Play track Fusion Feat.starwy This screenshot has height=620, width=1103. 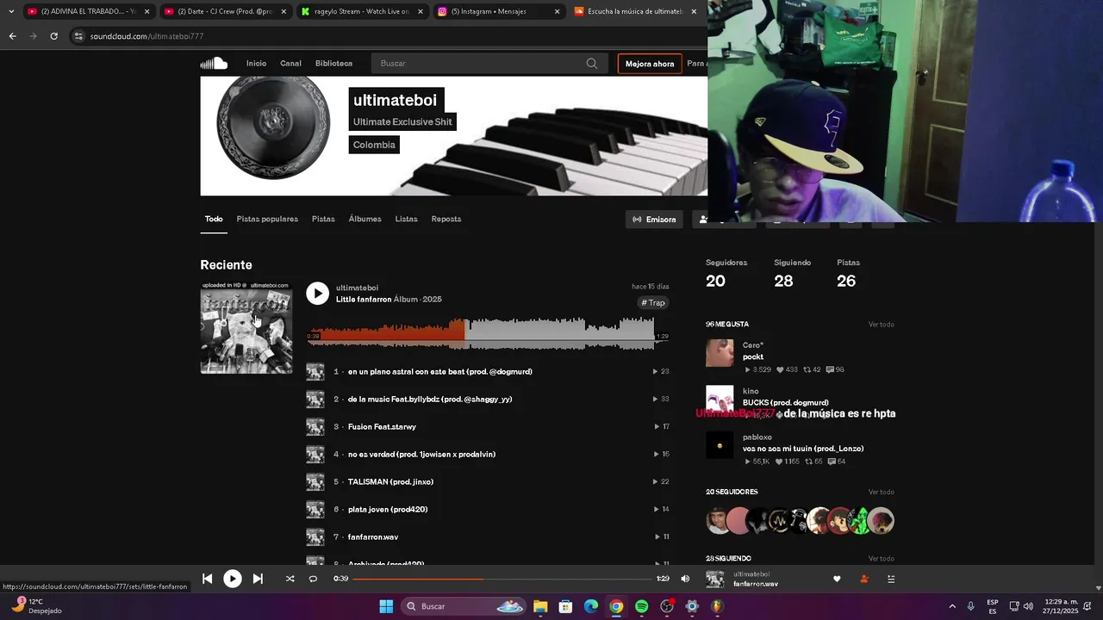[x=382, y=427]
